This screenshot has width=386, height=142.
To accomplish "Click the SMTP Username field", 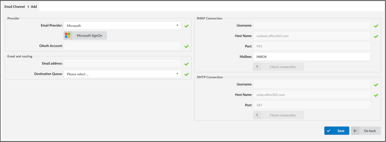I will (x=312, y=84).
